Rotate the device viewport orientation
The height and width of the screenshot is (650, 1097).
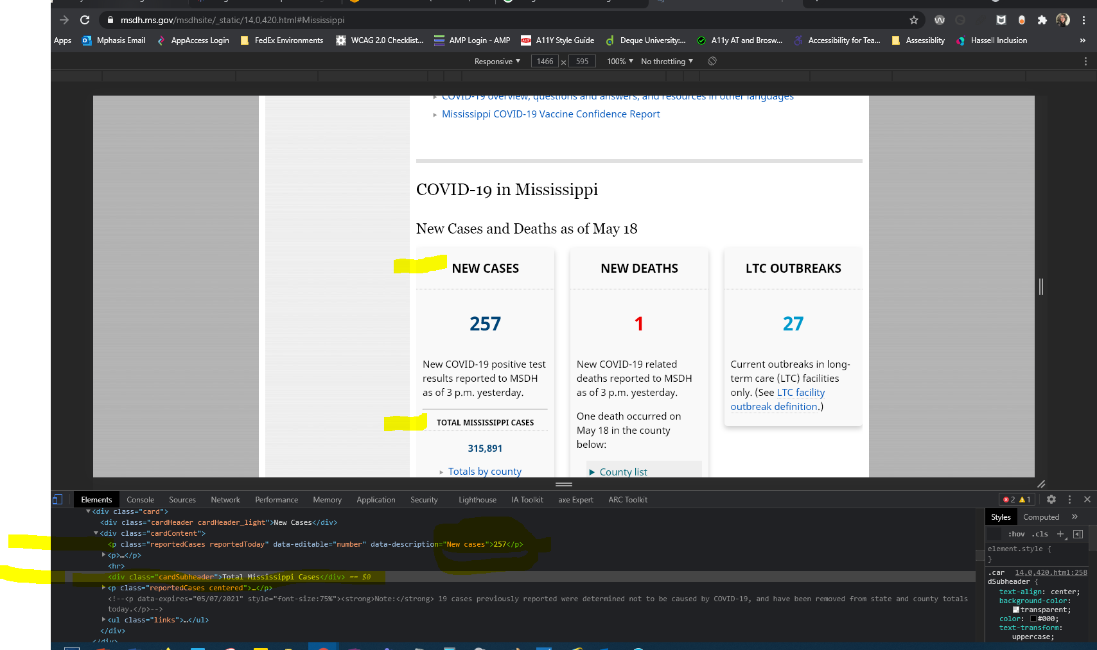(712, 61)
